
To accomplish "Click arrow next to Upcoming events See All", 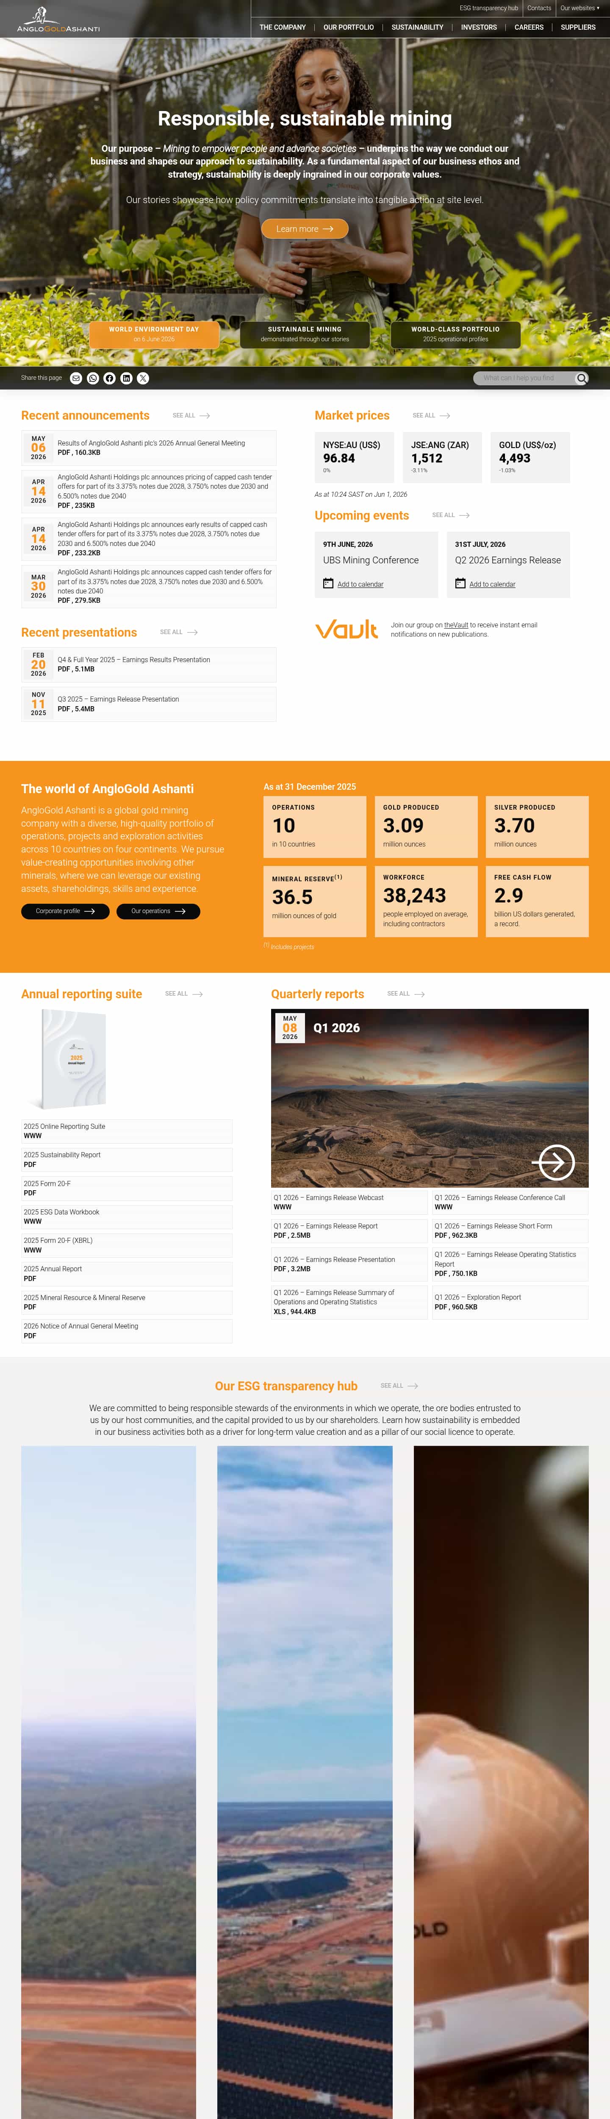I will click(464, 516).
